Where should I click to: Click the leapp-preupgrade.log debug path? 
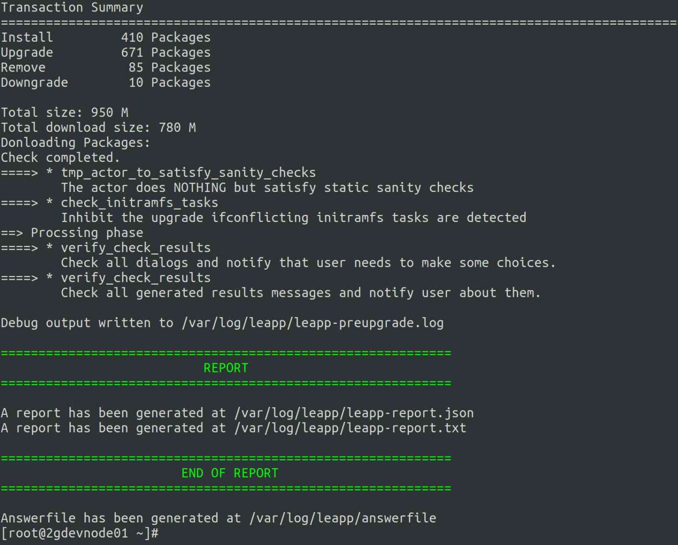(x=313, y=323)
